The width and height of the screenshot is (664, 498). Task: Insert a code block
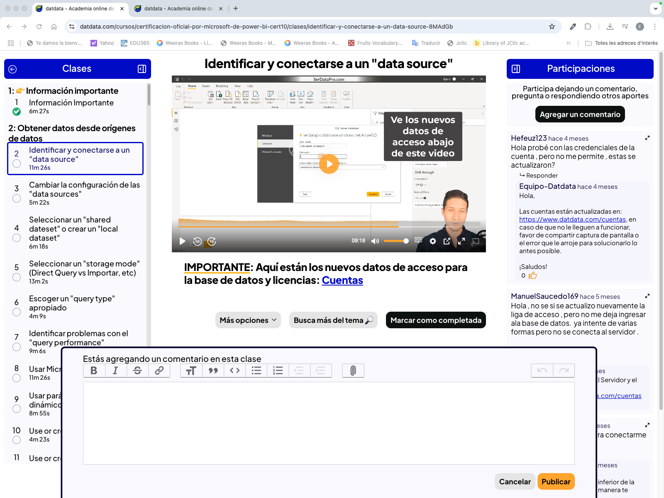point(234,371)
